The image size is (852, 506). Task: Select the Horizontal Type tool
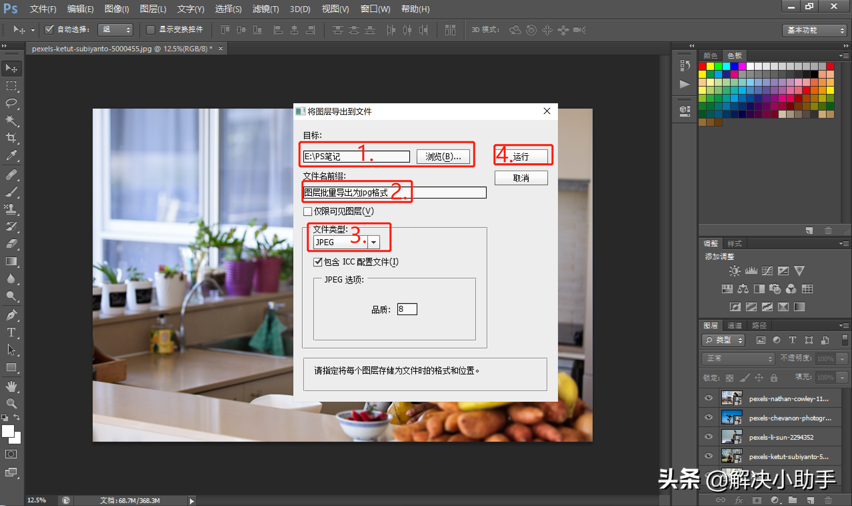12,332
